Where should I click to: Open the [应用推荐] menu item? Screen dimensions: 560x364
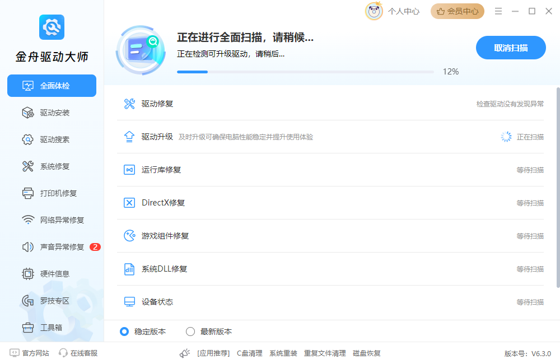pyautogui.click(x=213, y=353)
